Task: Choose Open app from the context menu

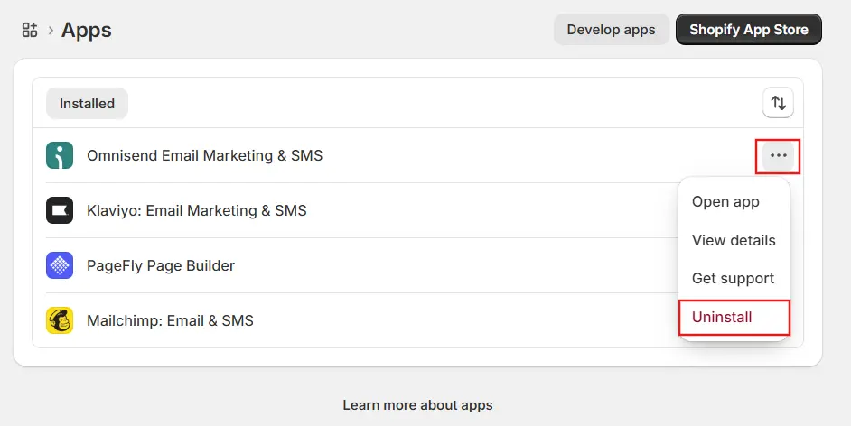Action: click(725, 201)
